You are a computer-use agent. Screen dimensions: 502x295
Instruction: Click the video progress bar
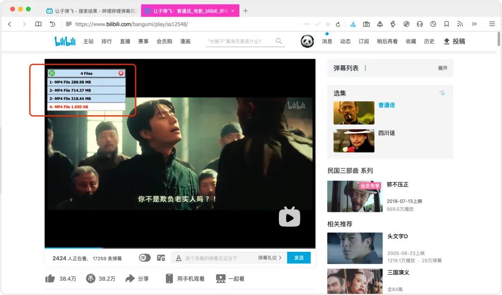(180, 248)
